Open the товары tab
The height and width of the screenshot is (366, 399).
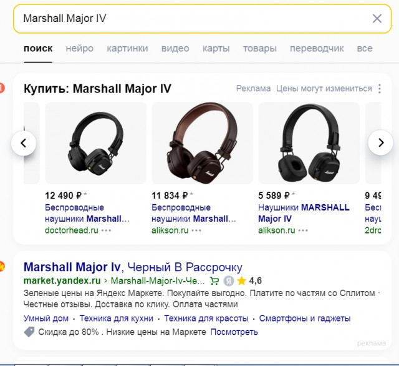click(x=260, y=48)
